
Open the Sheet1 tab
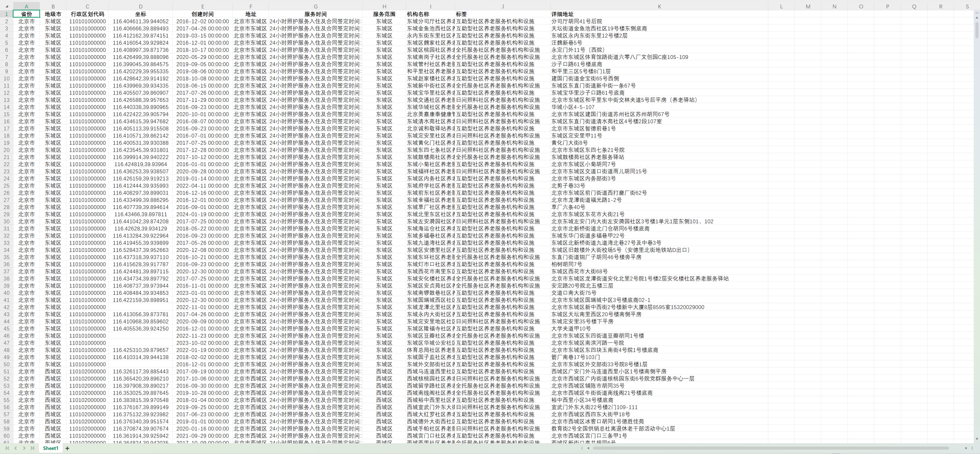click(51, 448)
